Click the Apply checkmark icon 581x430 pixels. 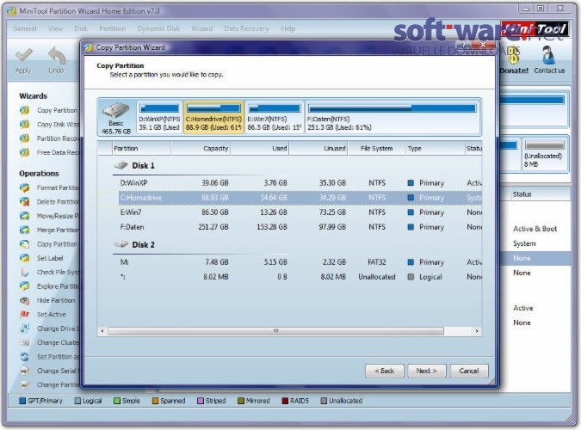[24, 56]
